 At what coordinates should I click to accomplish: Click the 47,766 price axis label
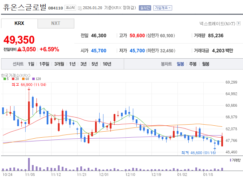pyautogui.click(x=231, y=140)
